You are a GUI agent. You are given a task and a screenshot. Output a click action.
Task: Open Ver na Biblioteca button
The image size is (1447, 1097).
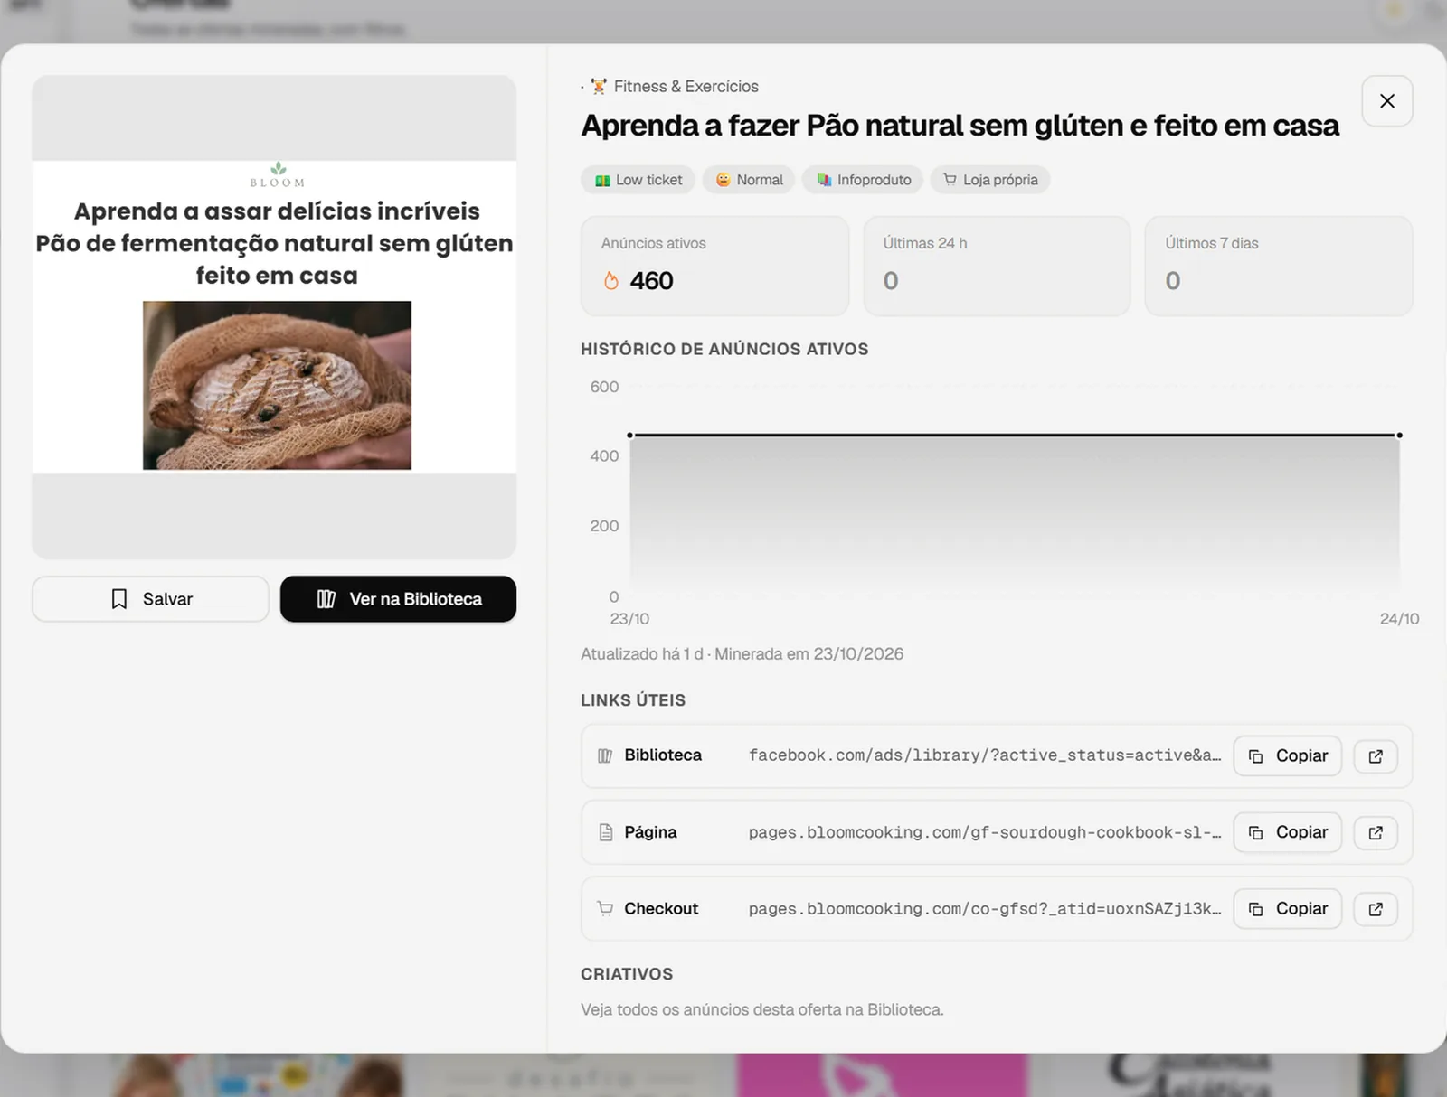click(398, 599)
